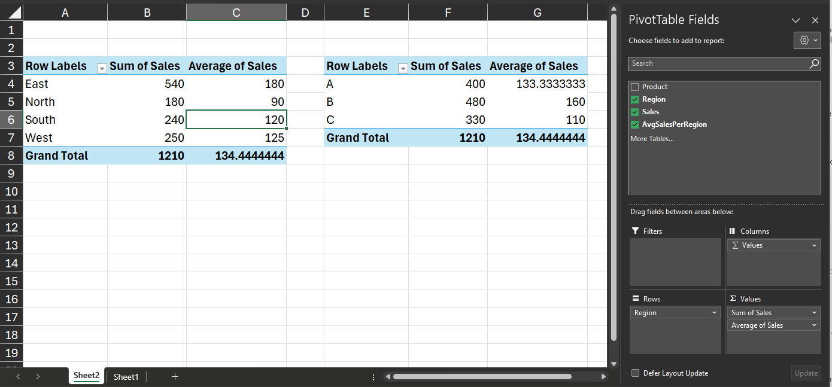Open Average of Sales field dropdown

[815, 325]
